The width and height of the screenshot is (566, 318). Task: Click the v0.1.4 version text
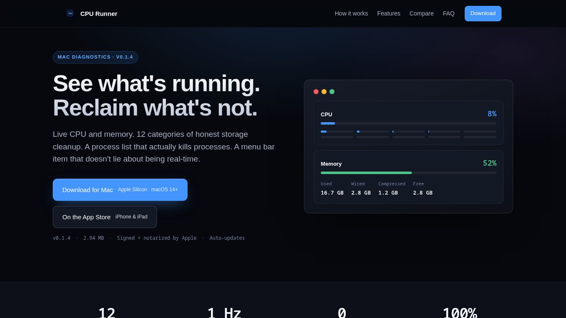pos(62,238)
